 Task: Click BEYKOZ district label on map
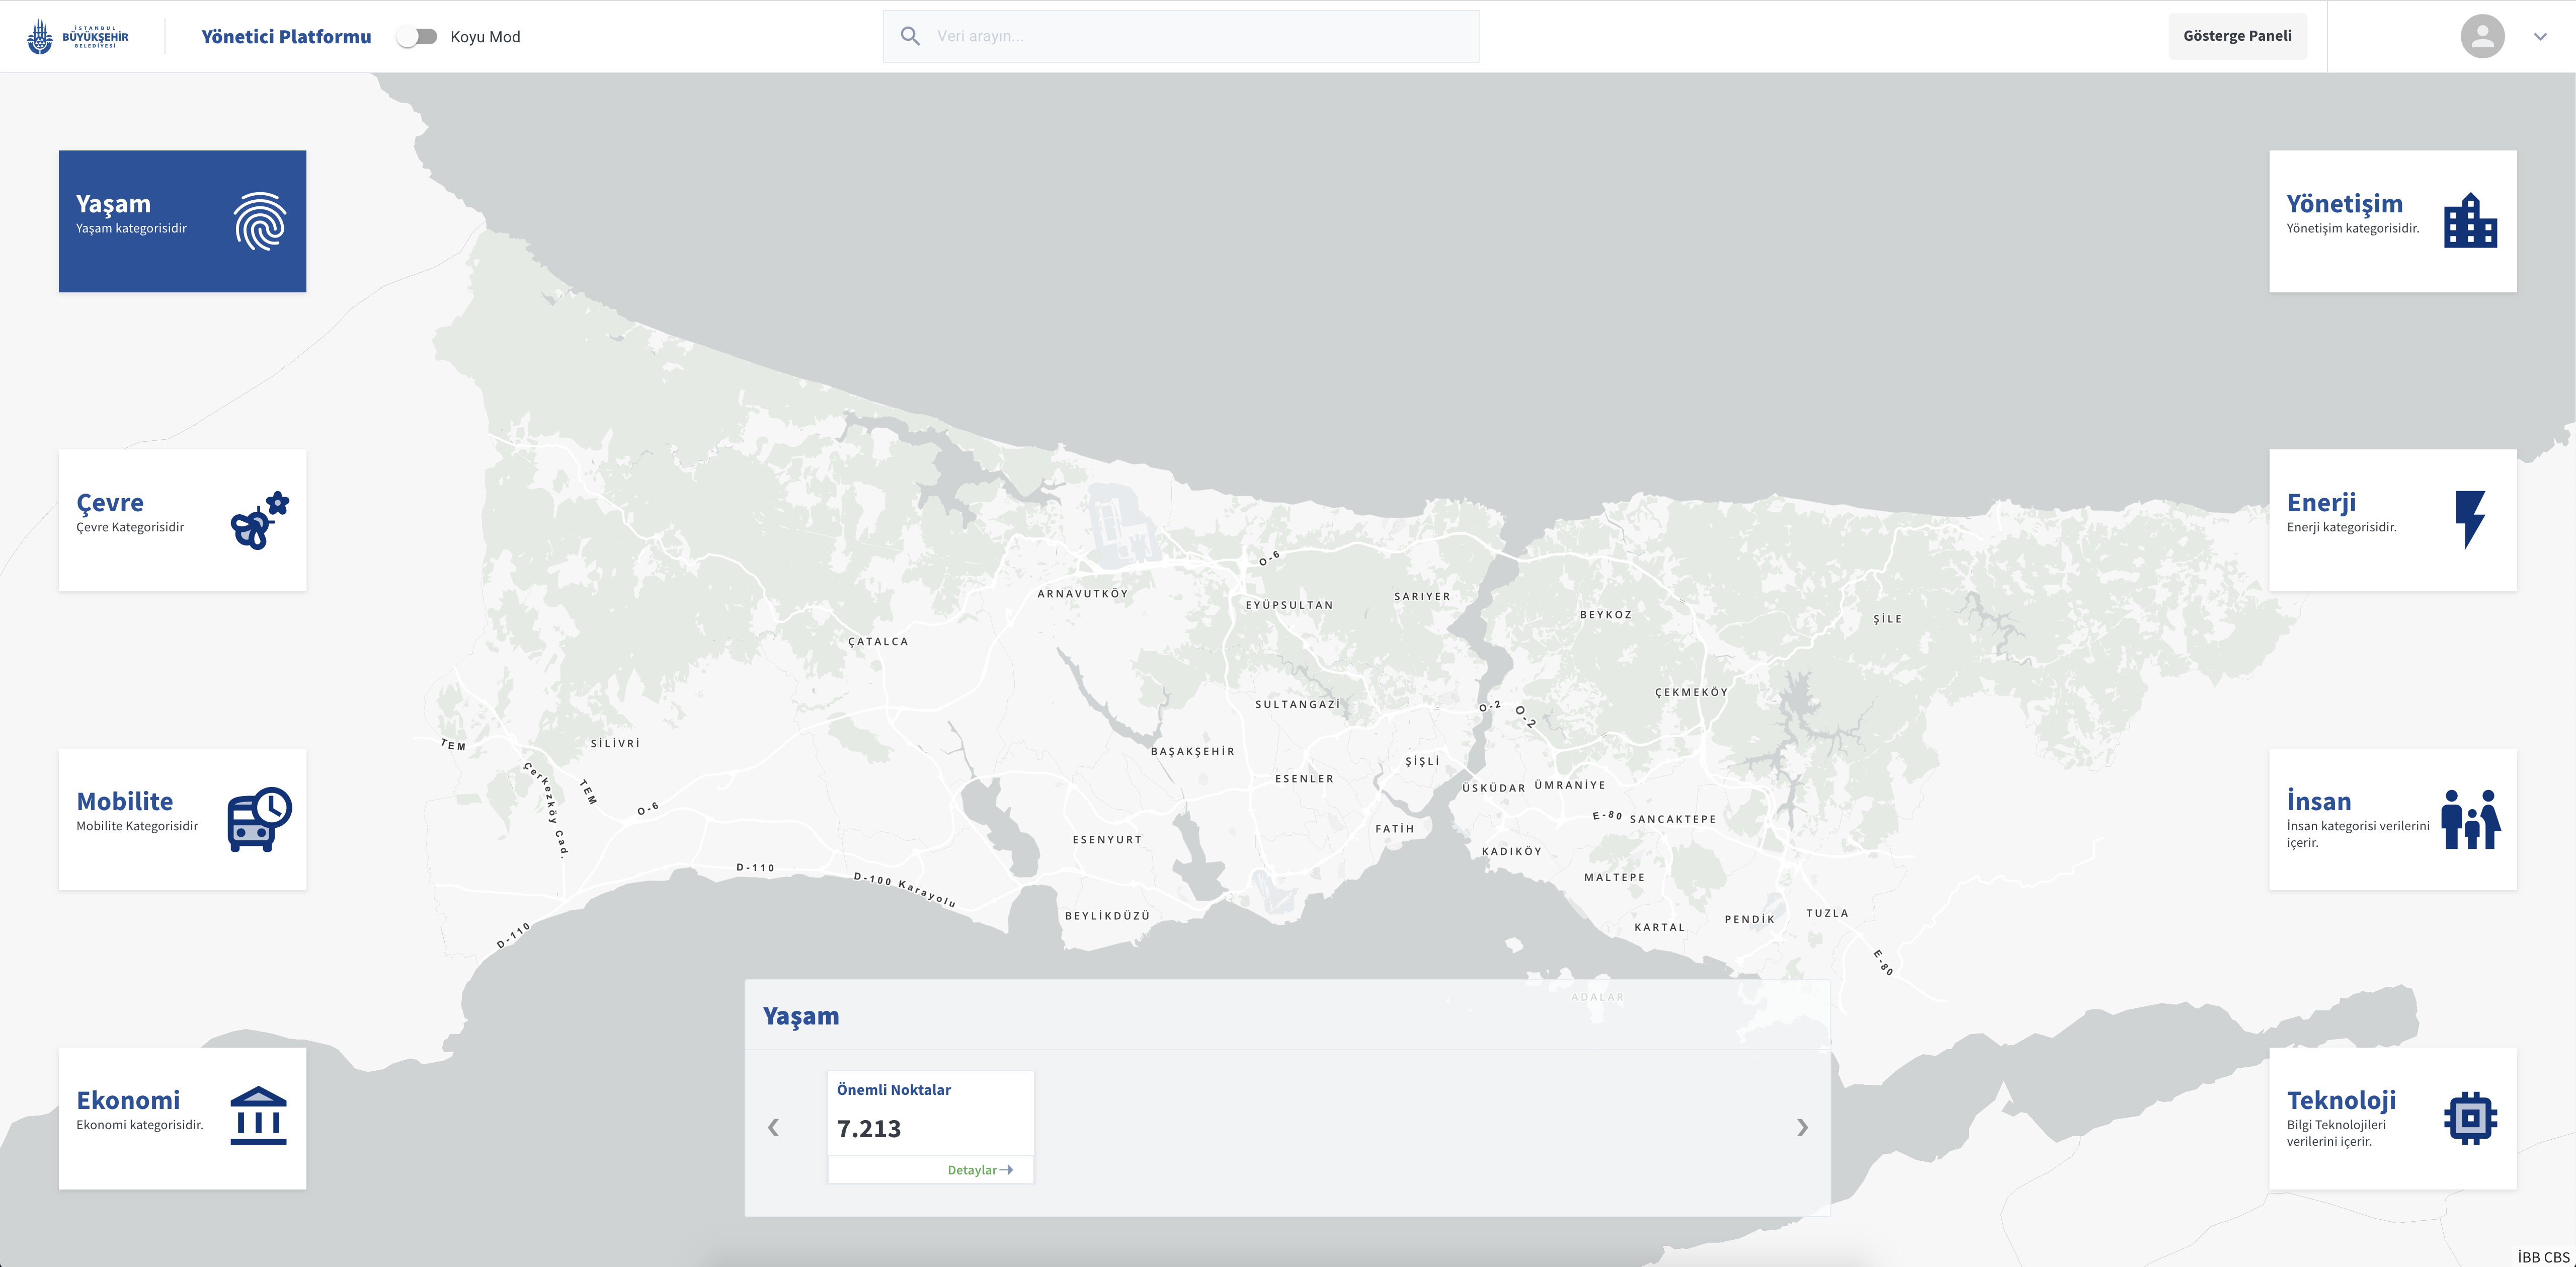pyautogui.click(x=1606, y=615)
